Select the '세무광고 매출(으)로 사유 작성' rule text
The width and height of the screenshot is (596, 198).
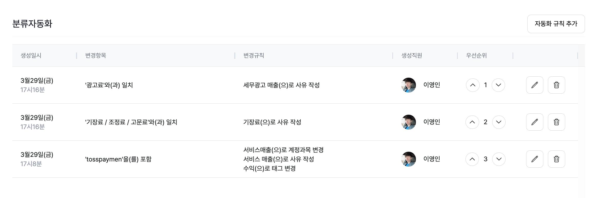pyautogui.click(x=281, y=85)
